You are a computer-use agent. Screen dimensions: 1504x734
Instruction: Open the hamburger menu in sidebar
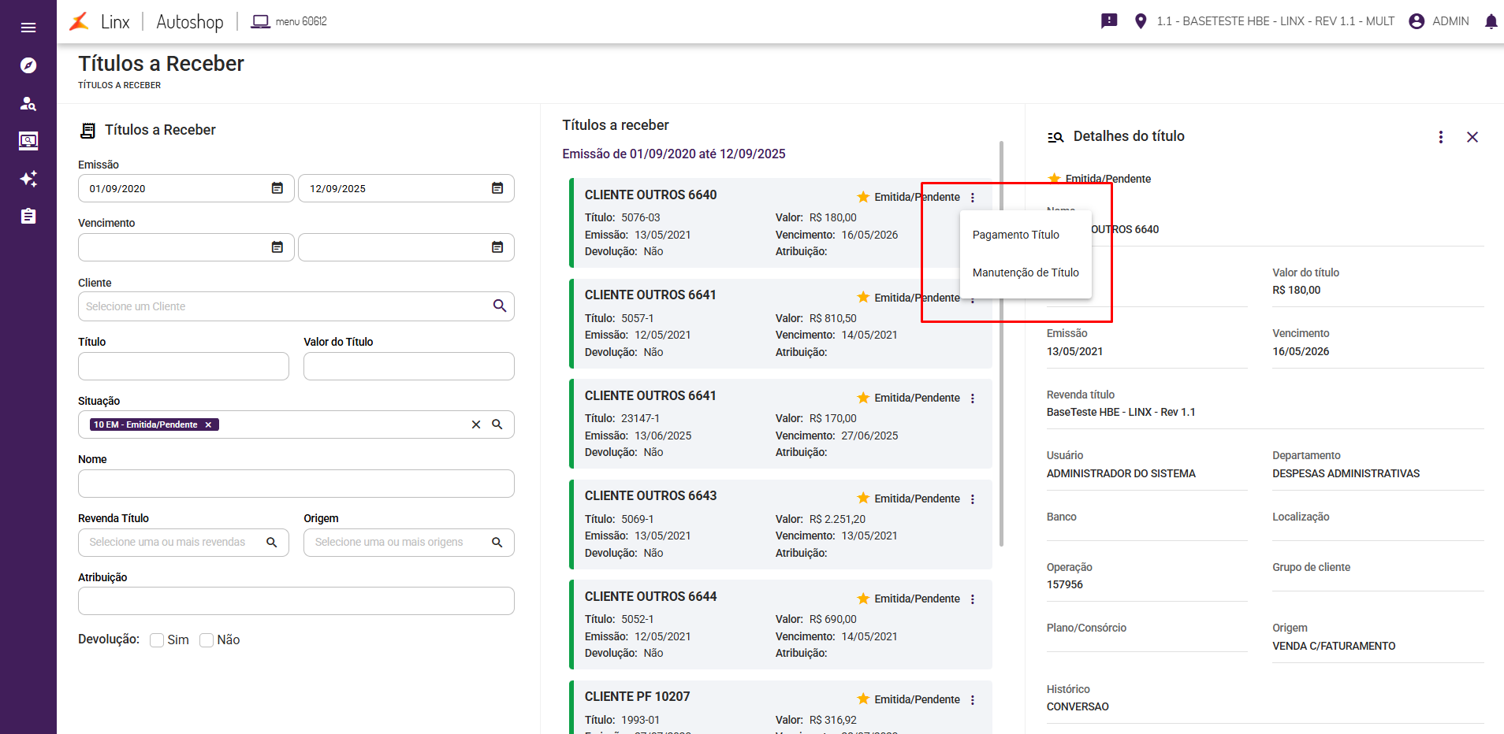pos(28,28)
